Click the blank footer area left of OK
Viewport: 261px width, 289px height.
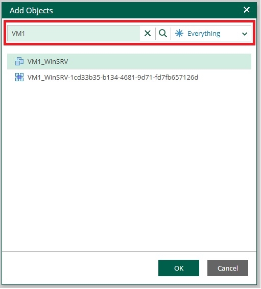79,268
